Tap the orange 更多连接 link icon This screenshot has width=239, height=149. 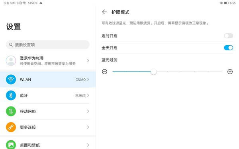(11, 127)
